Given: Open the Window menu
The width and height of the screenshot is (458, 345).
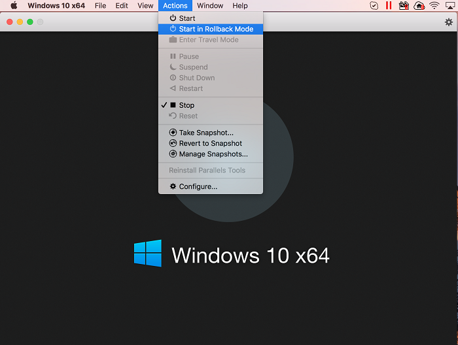Looking at the screenshot, I should click(210, 6).
